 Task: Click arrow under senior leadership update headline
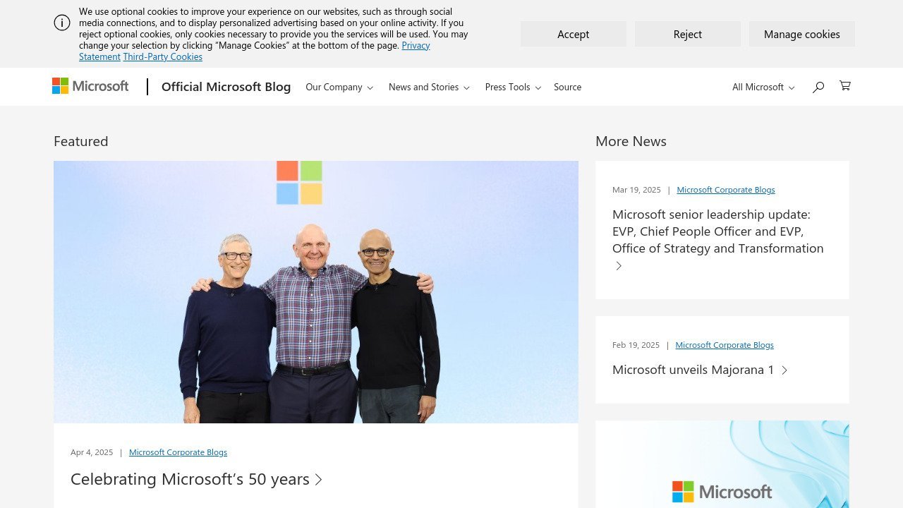pyautogui.click(x=619, y=266)
